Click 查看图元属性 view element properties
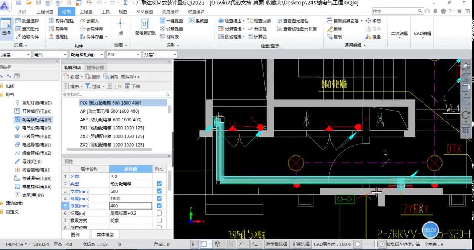This screenshot has width=474, height=250. click(293, 21)
